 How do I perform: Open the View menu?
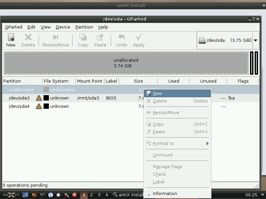tap(46, 27)
